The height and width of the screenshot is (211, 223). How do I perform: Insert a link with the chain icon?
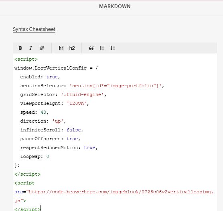coord(42,48)
